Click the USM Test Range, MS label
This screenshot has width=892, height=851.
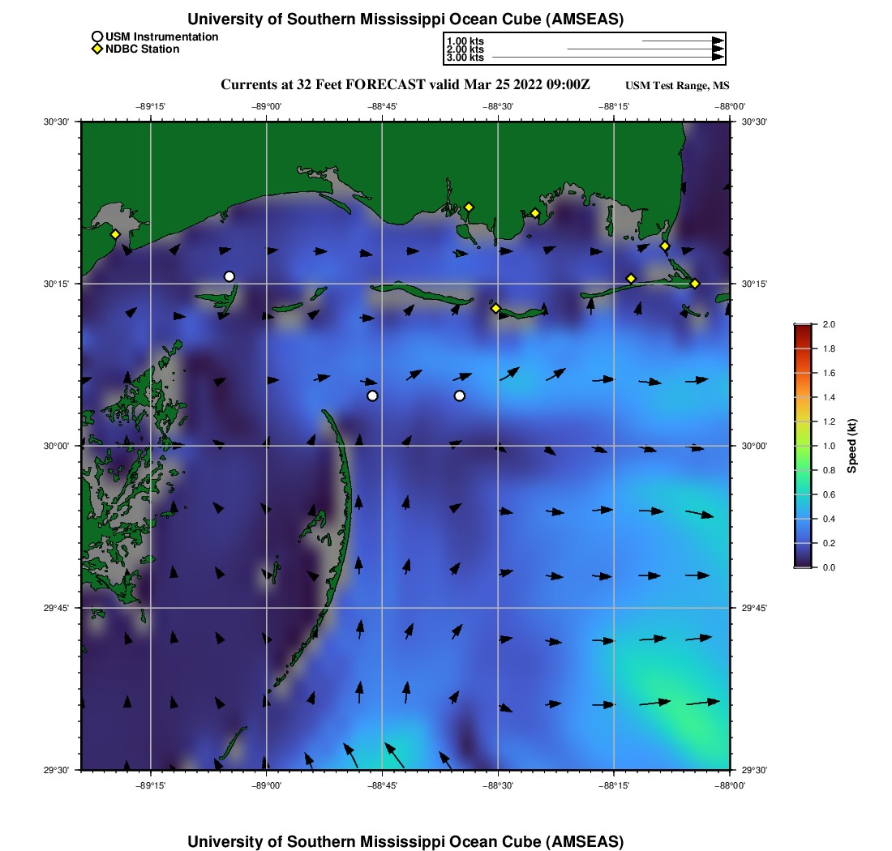pos(678,86)
